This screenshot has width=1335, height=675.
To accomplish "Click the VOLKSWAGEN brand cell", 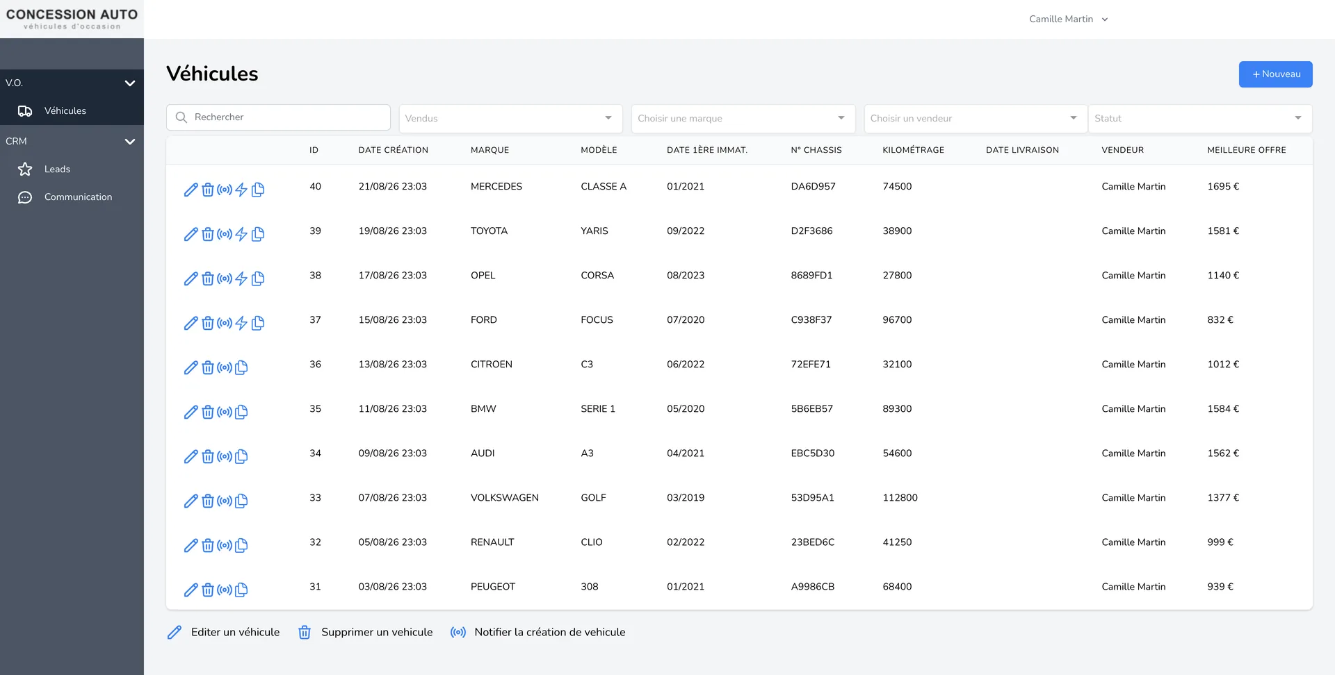I will (504, 497).
